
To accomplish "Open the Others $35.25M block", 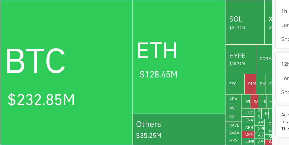I will point(178,129).
